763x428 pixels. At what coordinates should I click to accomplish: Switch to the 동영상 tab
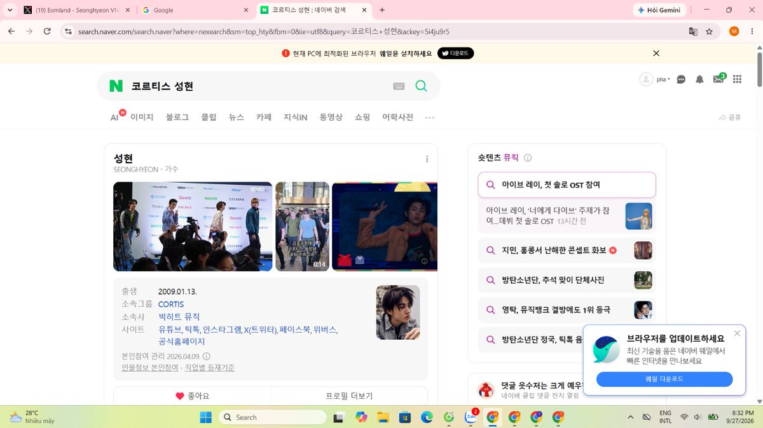coord(331,117)
